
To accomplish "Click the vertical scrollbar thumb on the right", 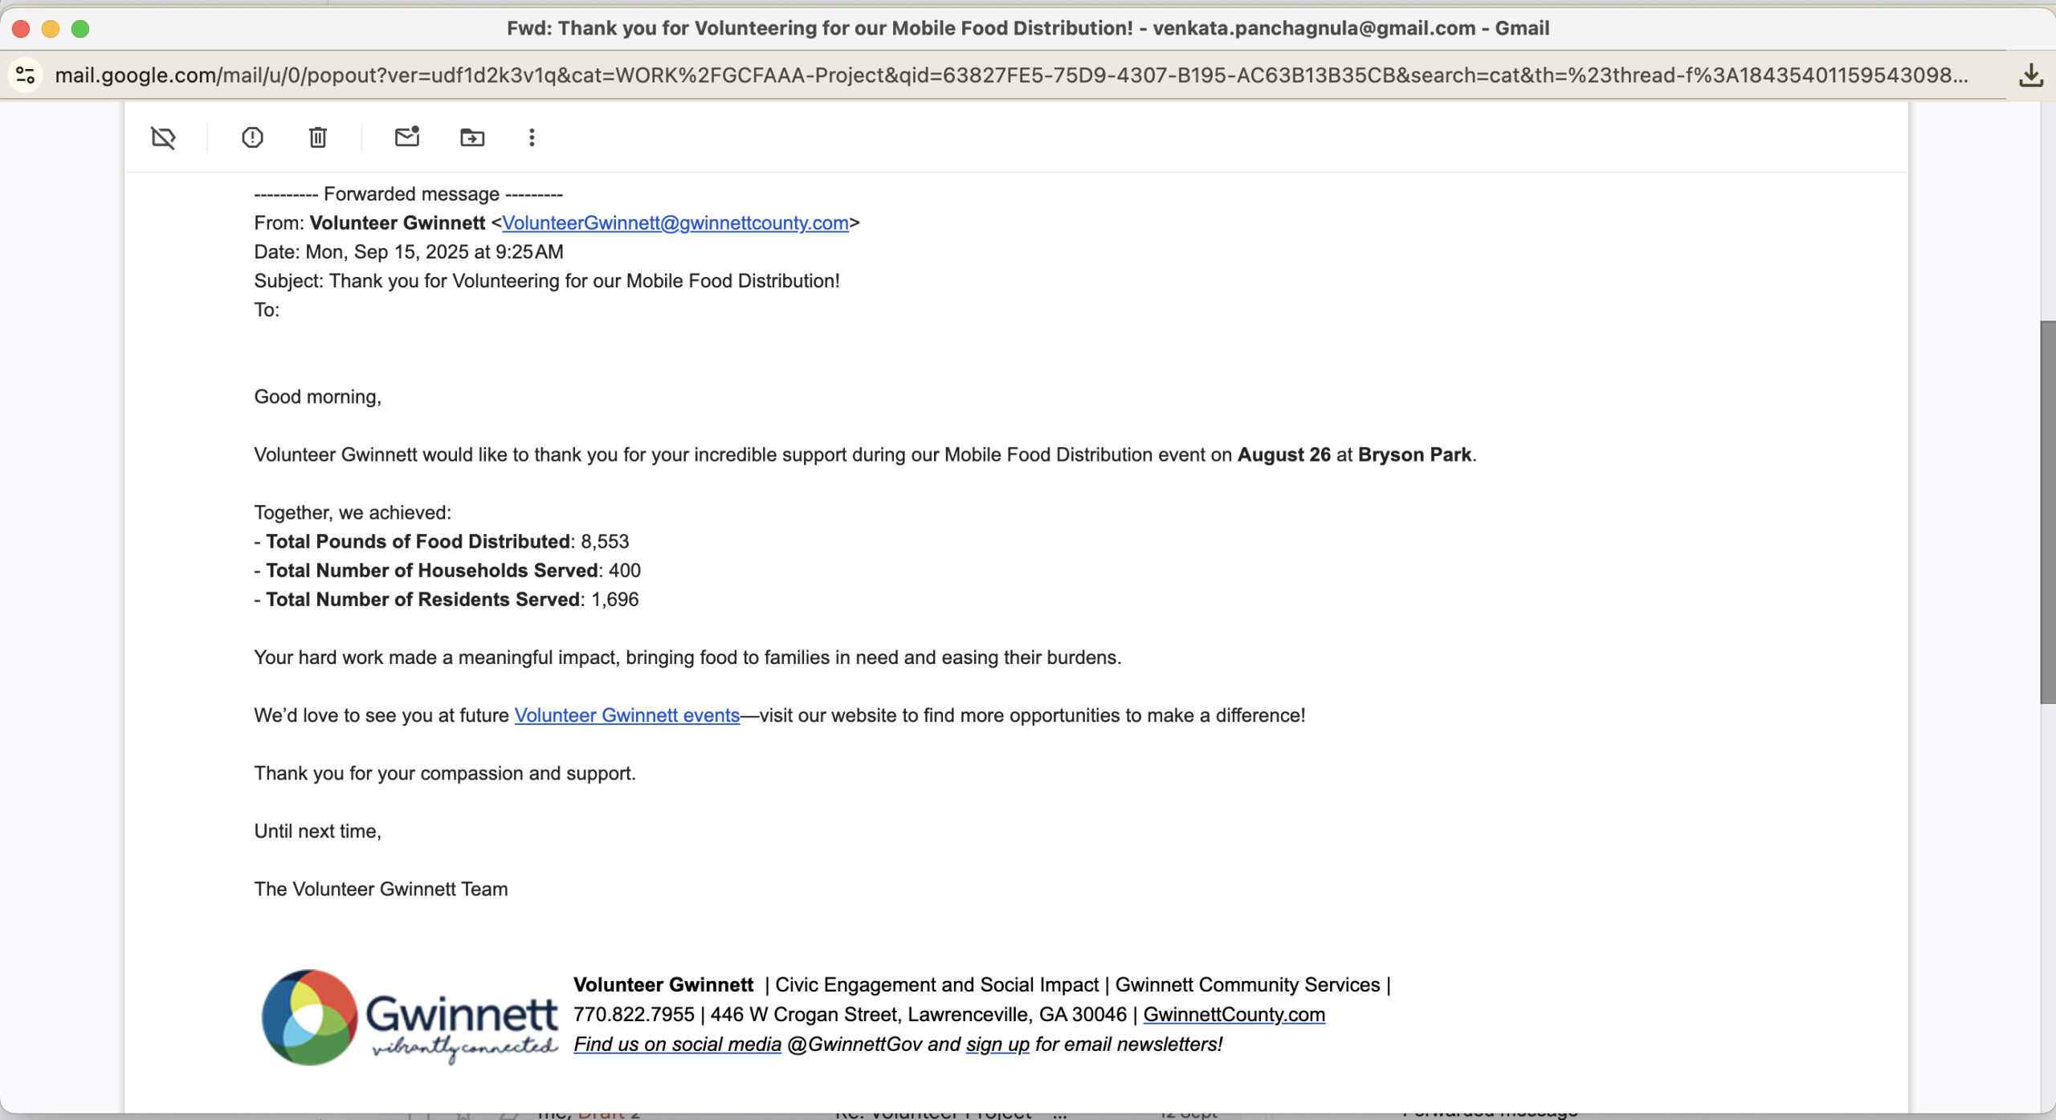I will point(2047,512).
